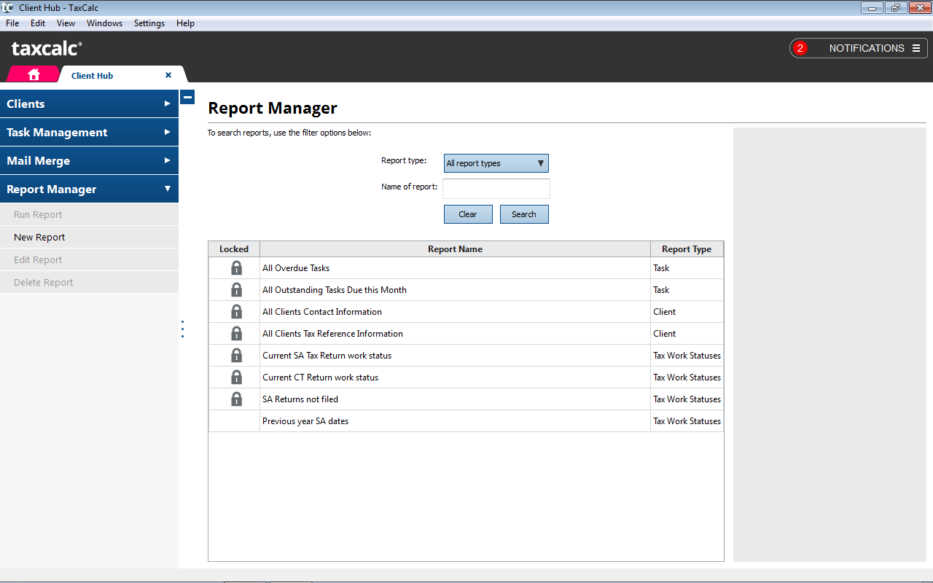Open the Report type dropdown
Screen dimensions: 933x583
[496, 163]
